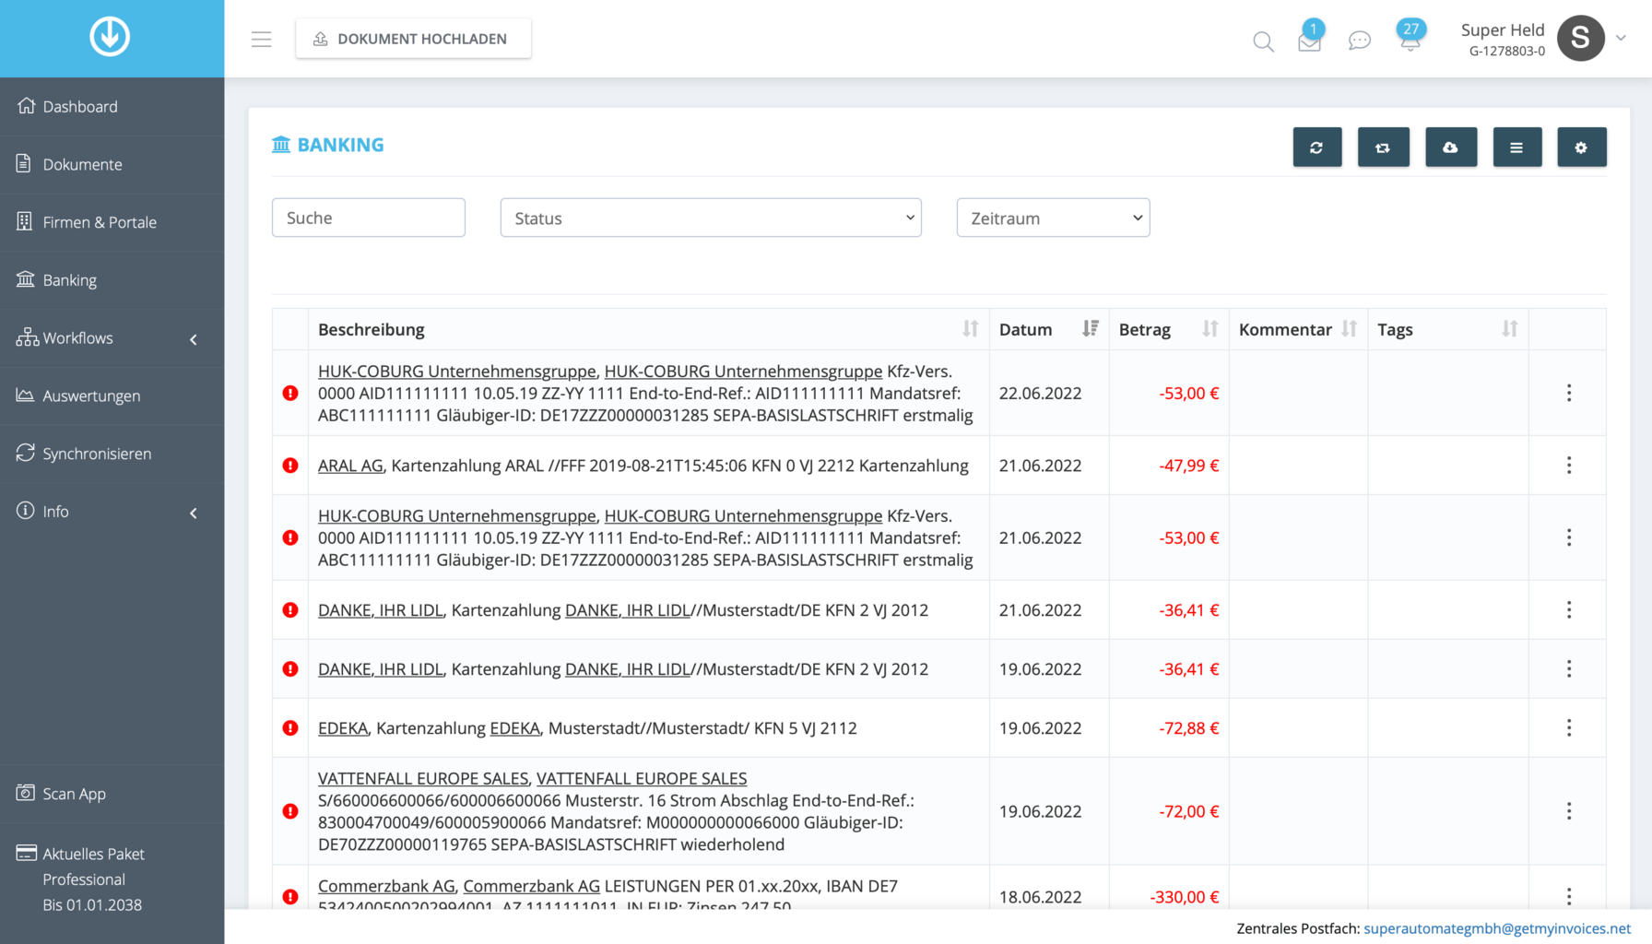Open the search magnifier in top bar
Screen dimensions: 1652x944
coord(1263,41)
